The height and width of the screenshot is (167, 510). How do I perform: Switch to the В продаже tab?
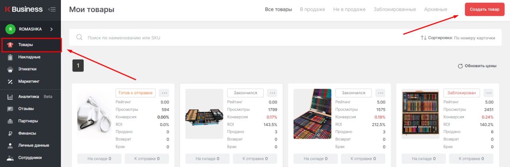(312, 9)
